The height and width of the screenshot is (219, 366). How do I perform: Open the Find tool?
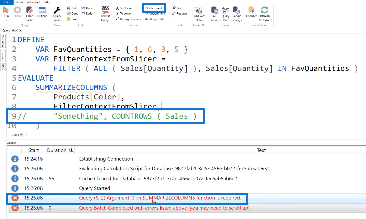pos(177,8)
